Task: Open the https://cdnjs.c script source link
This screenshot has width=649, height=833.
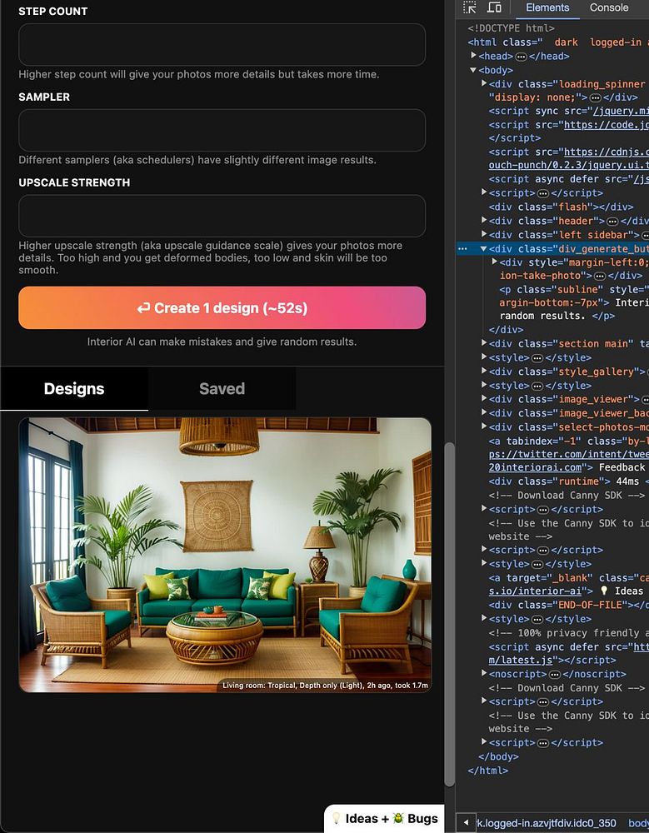Action: click(607, 152)
